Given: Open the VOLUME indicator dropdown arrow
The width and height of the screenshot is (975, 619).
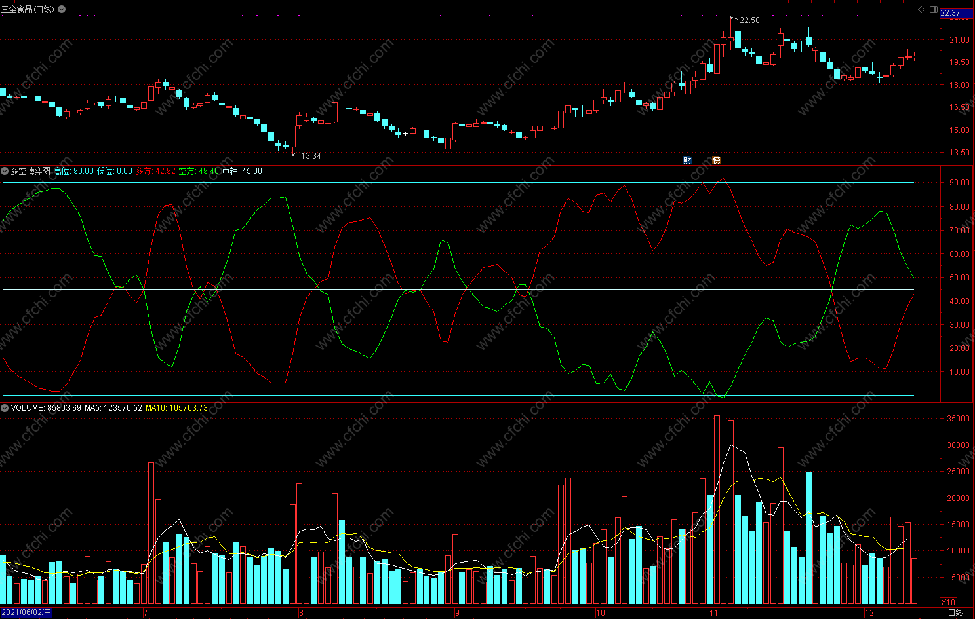Looking at the screenshot, I should click(5, 408).
